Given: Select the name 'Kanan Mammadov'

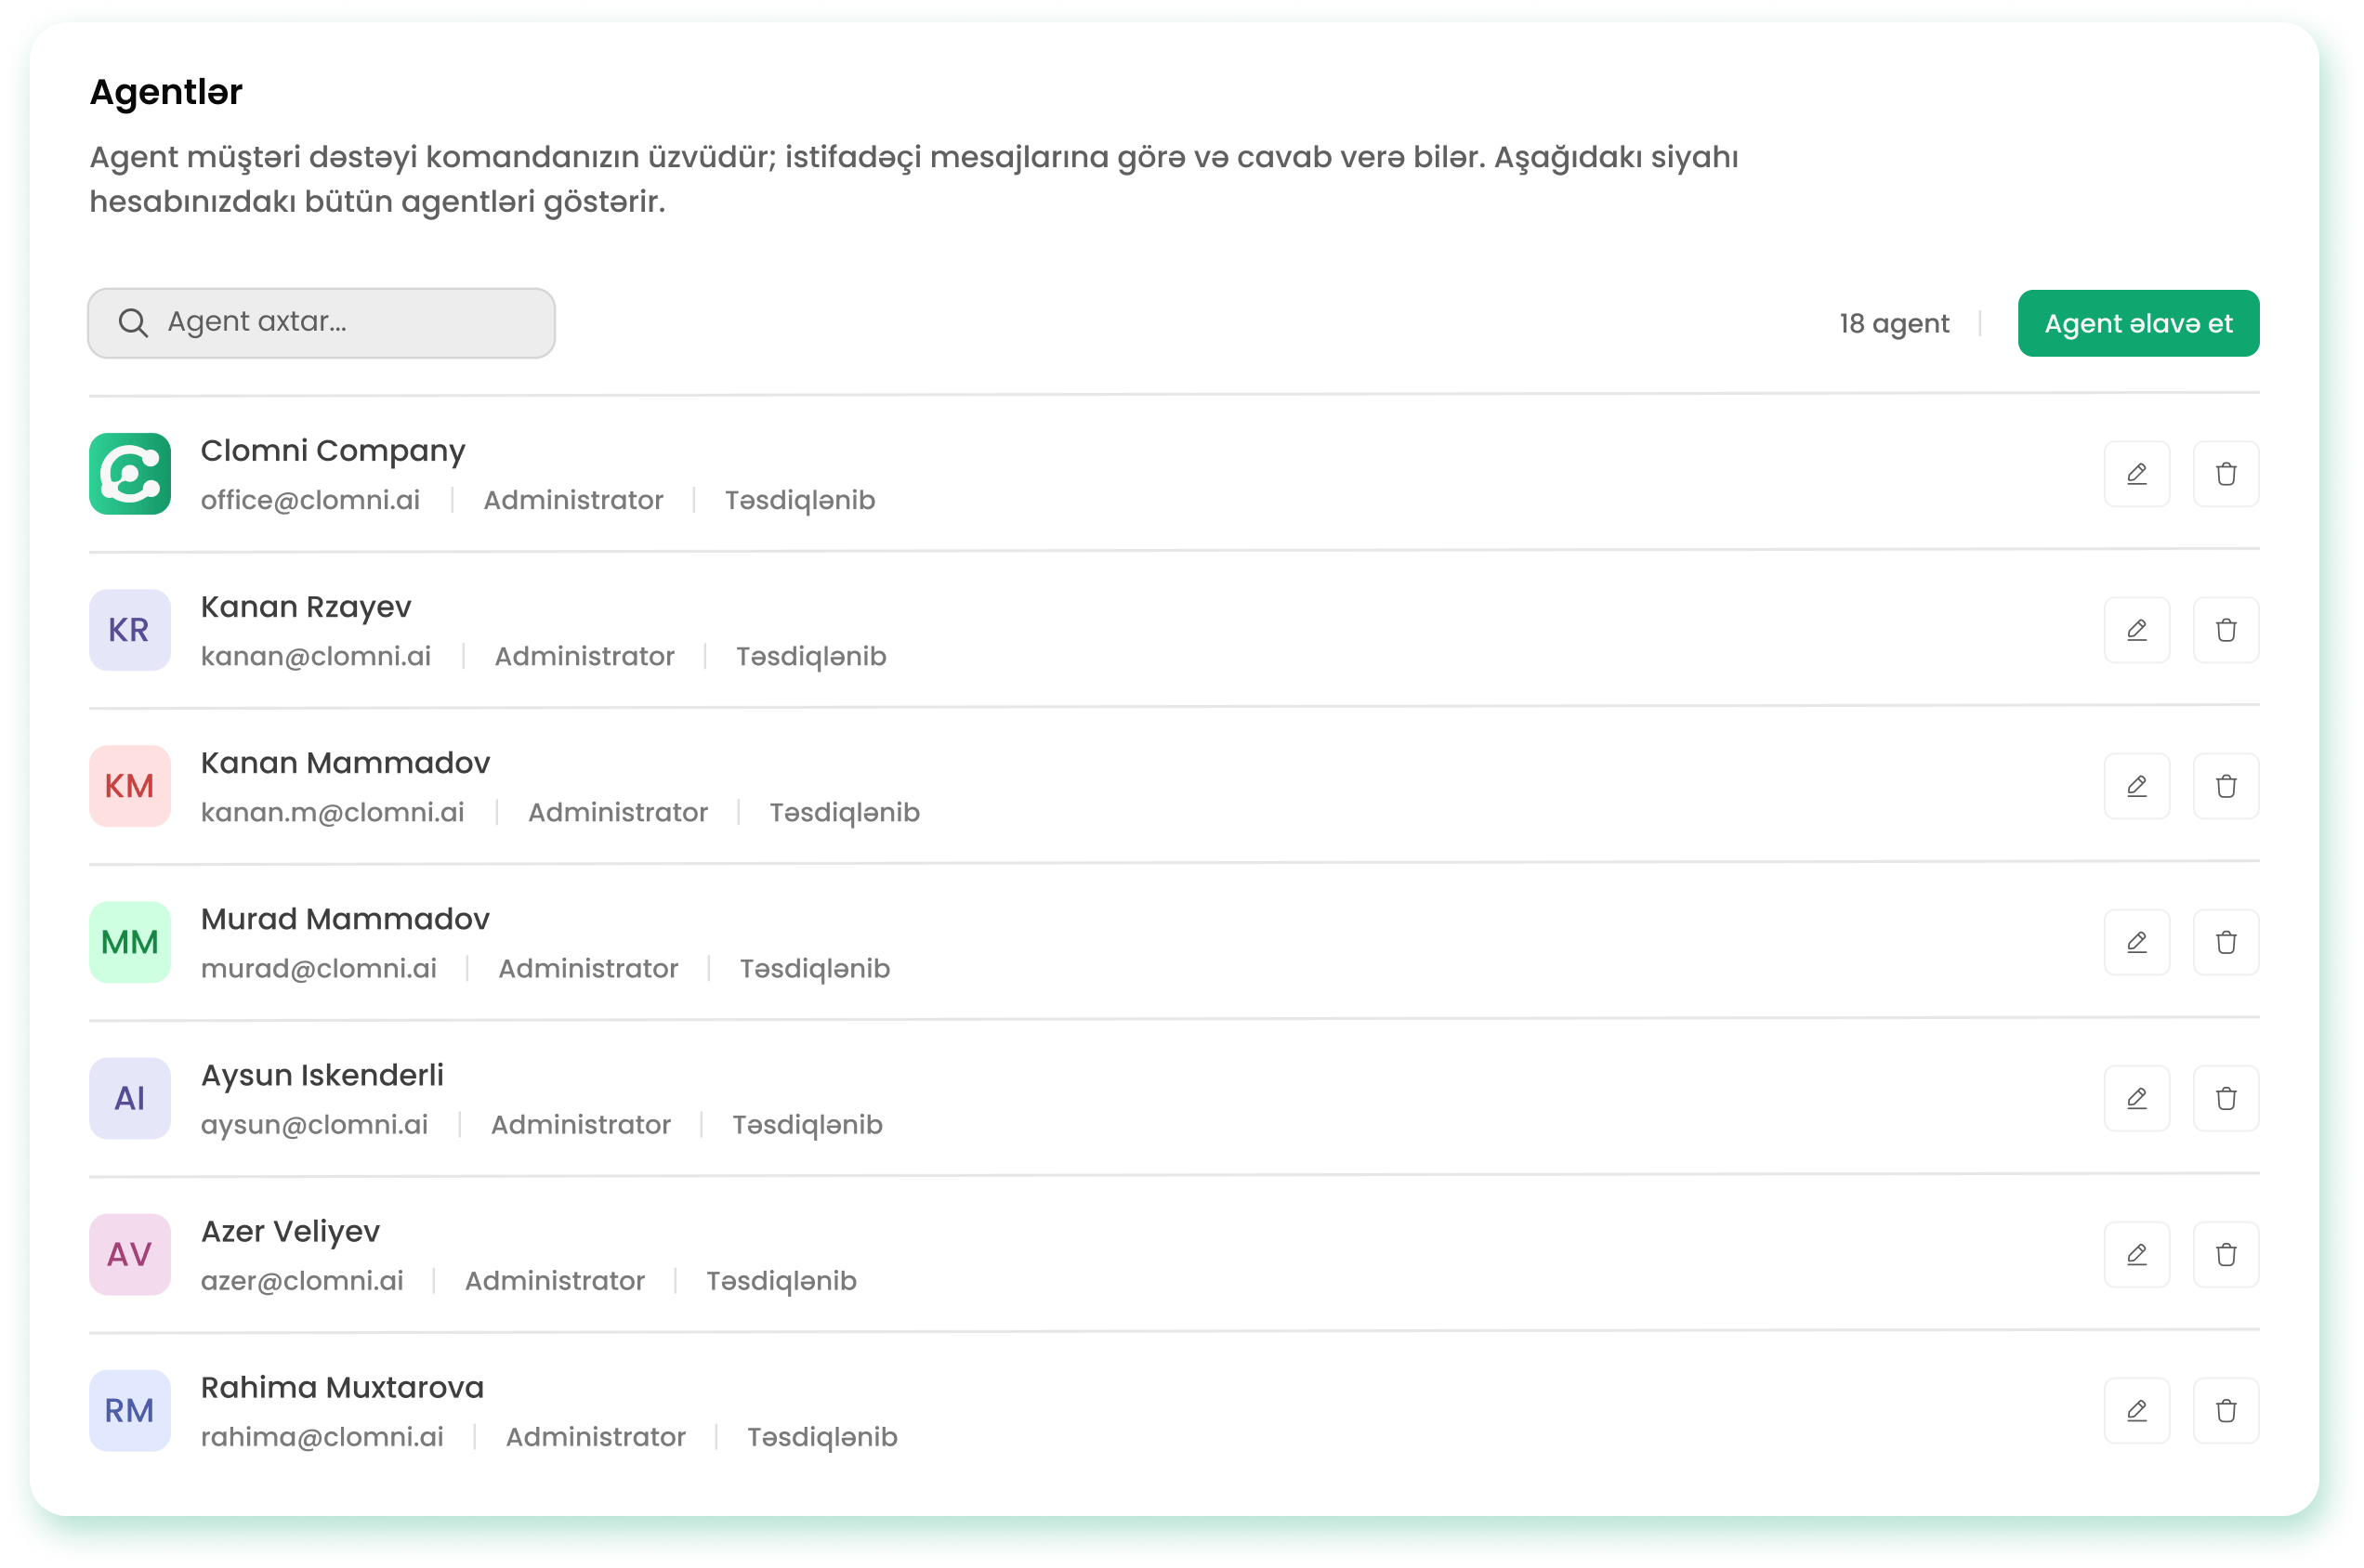Looking at the screenshot, I should [x=345, y=763].
